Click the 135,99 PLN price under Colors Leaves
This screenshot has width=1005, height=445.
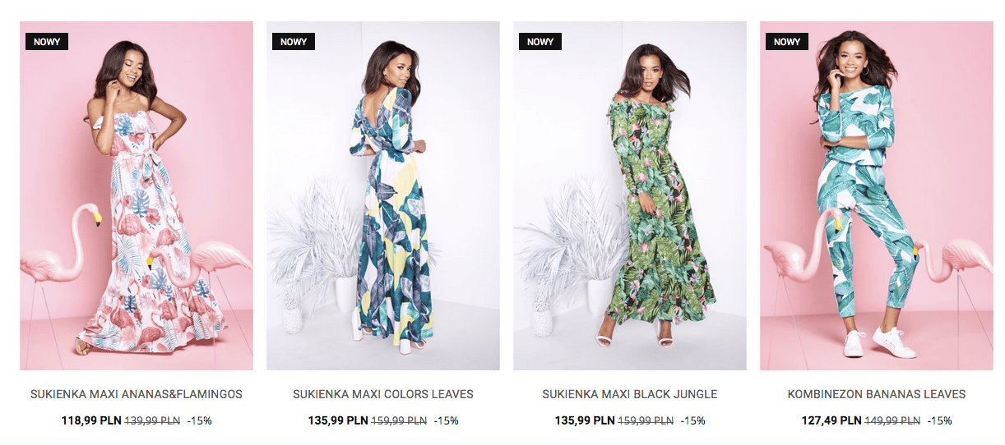[338, 420]
